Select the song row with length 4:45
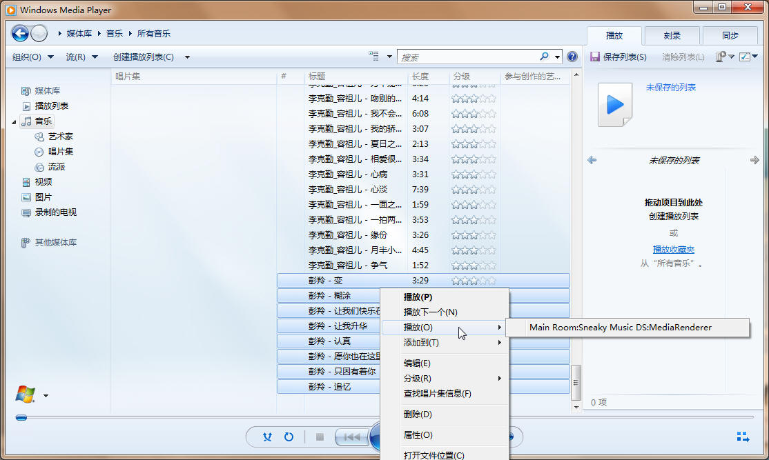The width and height of the screenshot is (769, 460). point(423,250)
